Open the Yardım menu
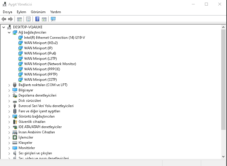Screen dimensions: 227x166 coord(56,12)
